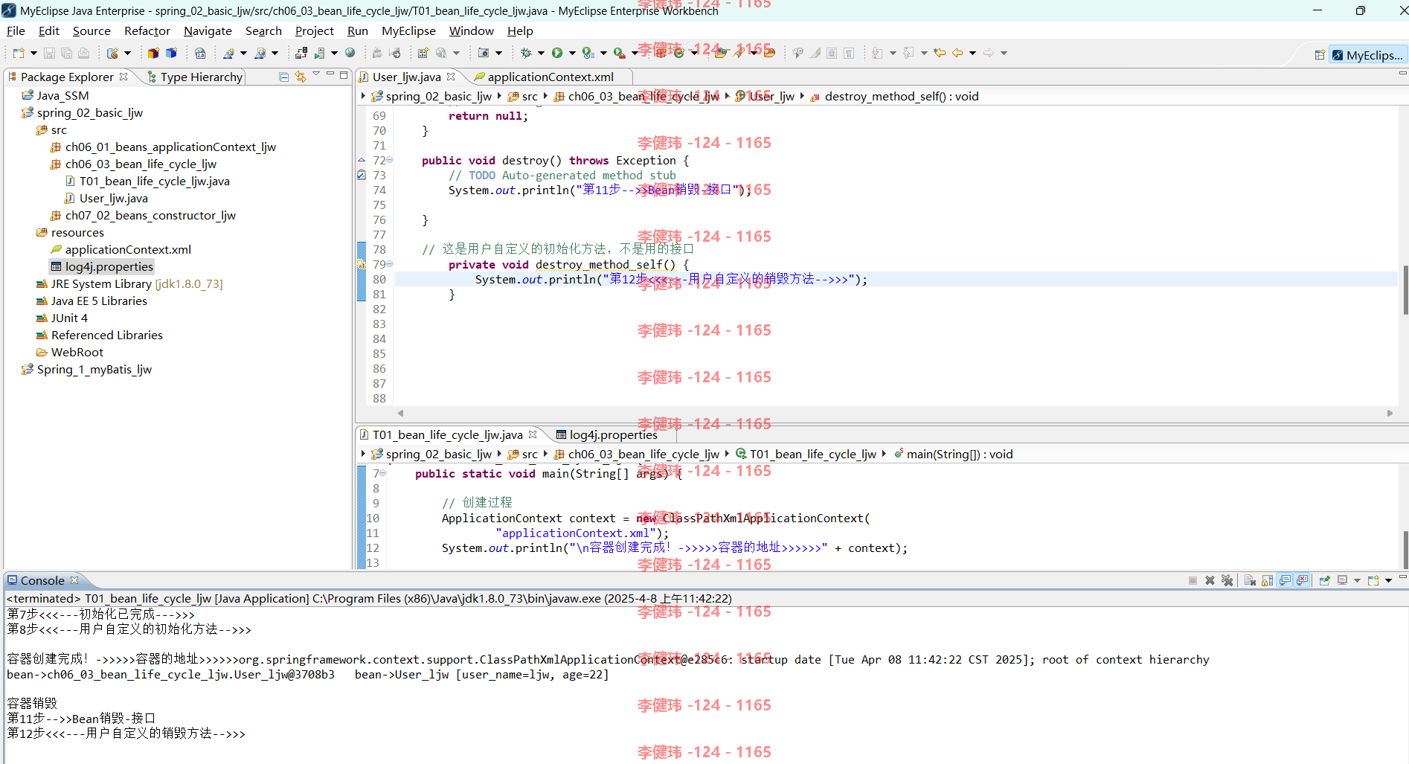Viewport: 1409px width, 764px height.
Task: Toggle Scroll Lock in Console
Action: click(x=1267, y=580)
